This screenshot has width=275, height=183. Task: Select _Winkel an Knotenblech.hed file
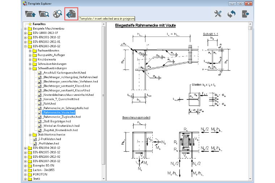pos(61,126)
